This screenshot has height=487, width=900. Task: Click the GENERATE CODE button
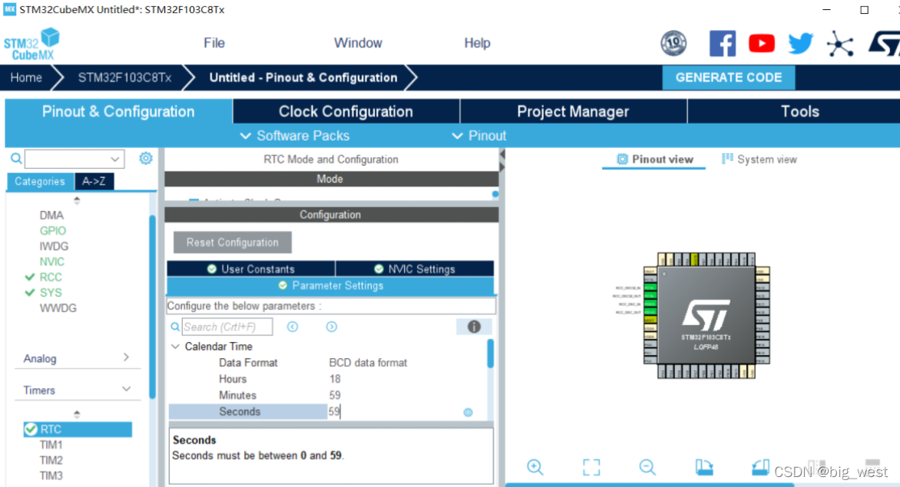point(729,77)
